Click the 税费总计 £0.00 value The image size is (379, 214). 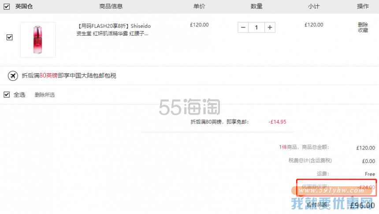click(368, 161)
